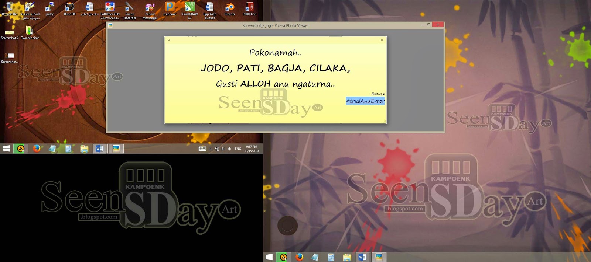Open the network signal tray icon
The height and width of the screenshot is (262, 591).
click(223, 149)
